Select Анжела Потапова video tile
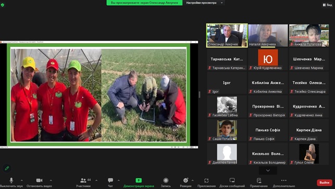 pos(309,35)
